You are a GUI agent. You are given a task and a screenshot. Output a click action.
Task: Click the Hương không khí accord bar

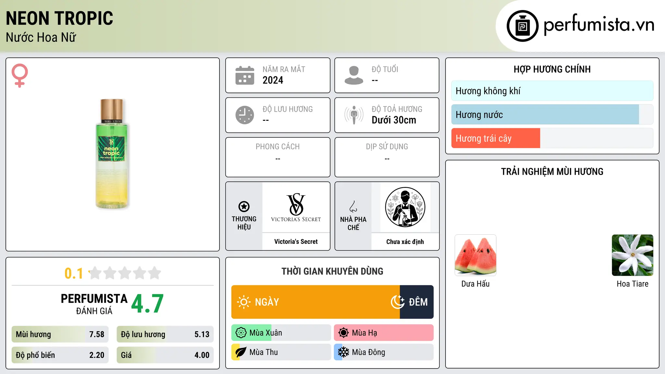552,91
